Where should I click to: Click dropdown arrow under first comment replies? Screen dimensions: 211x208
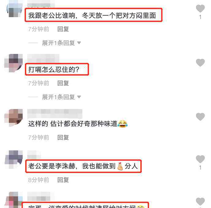pyautogui.click(x=79, y=43)
